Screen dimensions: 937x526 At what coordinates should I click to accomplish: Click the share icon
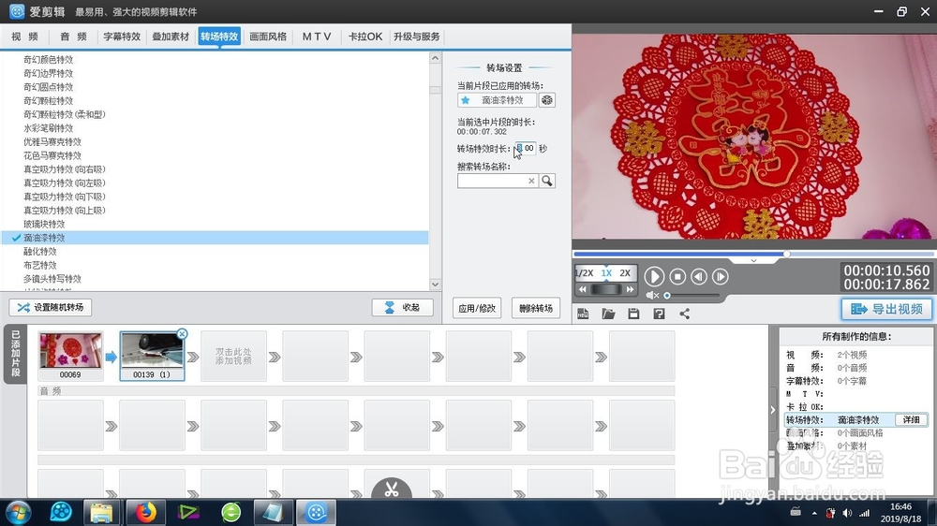684,314
